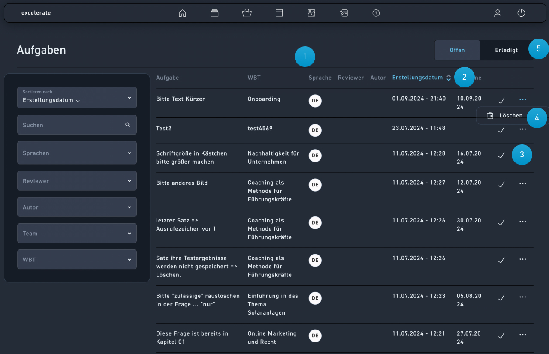Switch to the Erledigt tab
The height and width of the screenshot is (354, 549).
(506, 50)
